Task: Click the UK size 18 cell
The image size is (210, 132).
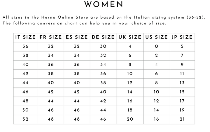Action: 130,110
